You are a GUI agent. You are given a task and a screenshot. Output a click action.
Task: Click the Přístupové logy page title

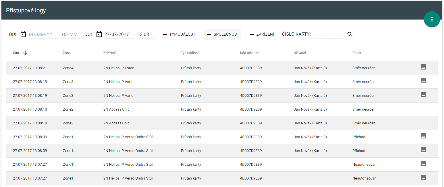(x=26, y=11)
